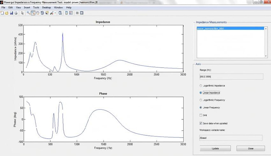Screen dimensions: 271x156
Task: Click the Update button
Action: (215, 148)
